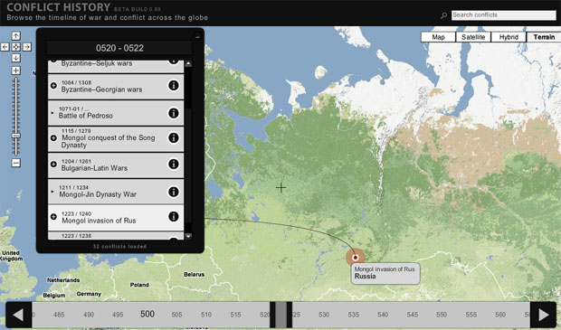Screen dimensions: 561x330
Task: Open info for Battle of Pedroso
Action: [174, 113]
